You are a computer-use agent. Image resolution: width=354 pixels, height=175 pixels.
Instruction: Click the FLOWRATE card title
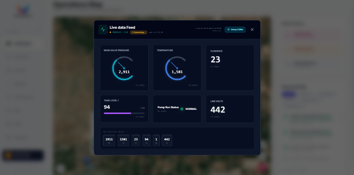pos(216,51)
